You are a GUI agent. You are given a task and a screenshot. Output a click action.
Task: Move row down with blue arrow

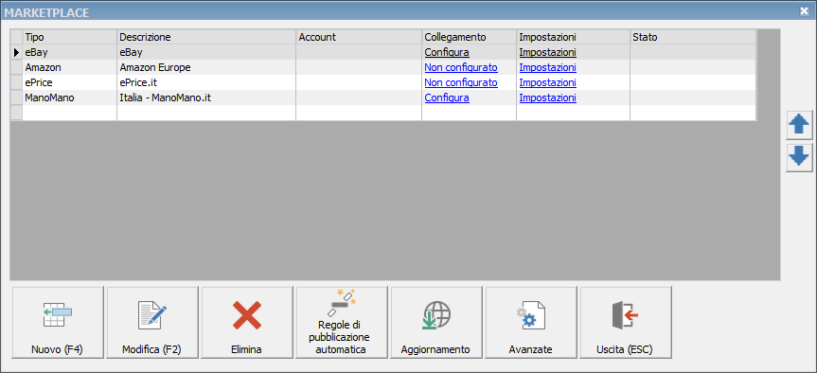click(x=799, y=158)
